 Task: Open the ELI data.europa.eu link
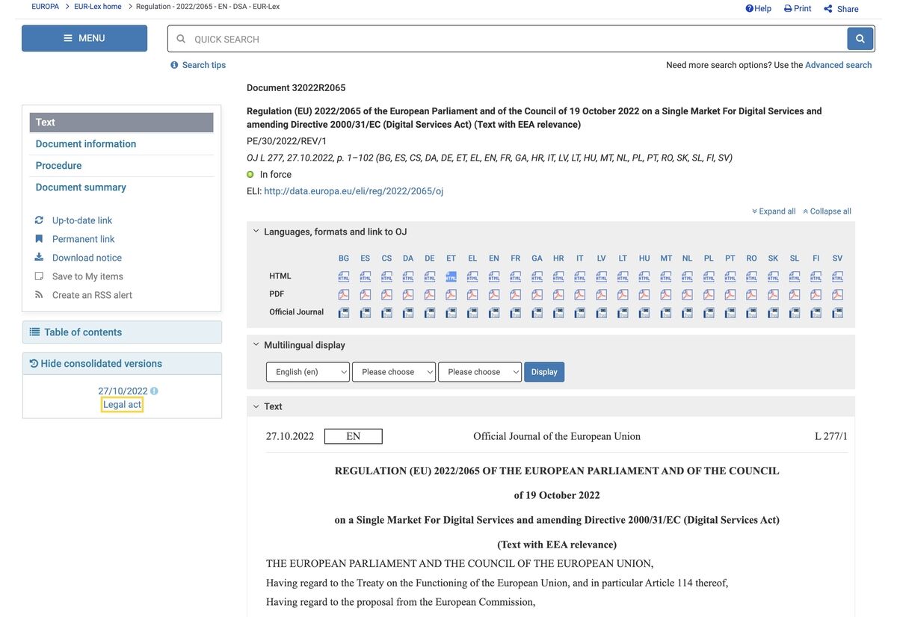point(354,191)
